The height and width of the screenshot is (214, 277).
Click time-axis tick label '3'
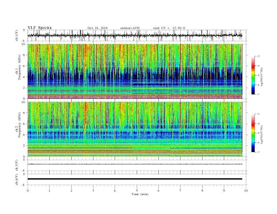(93, 191)
